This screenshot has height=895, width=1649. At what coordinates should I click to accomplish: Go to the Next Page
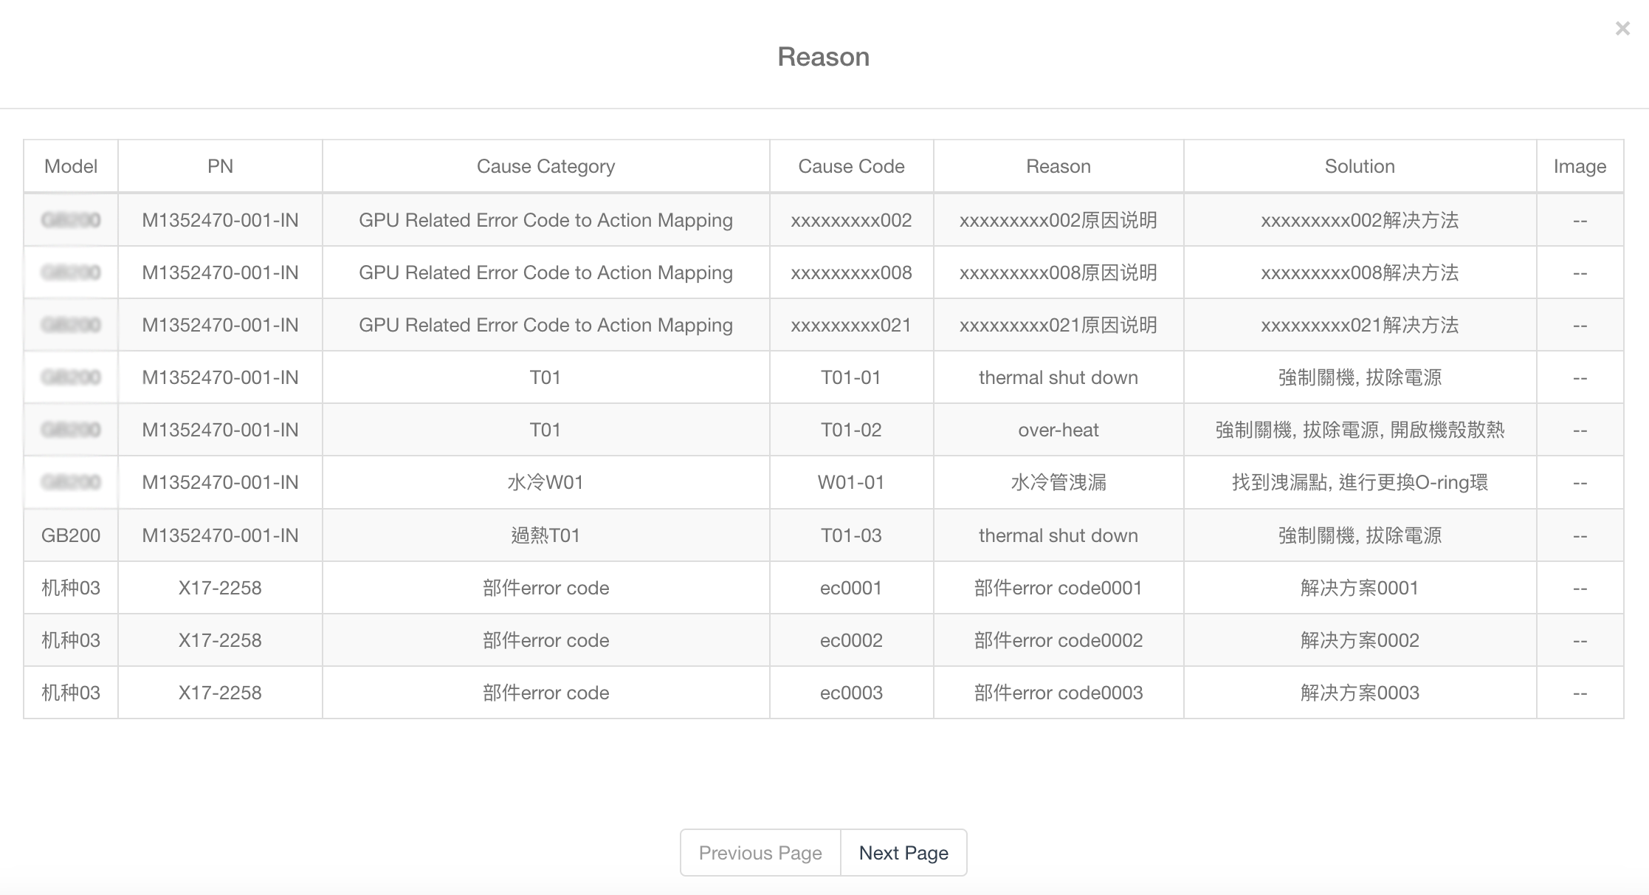(x=903, y=853)
